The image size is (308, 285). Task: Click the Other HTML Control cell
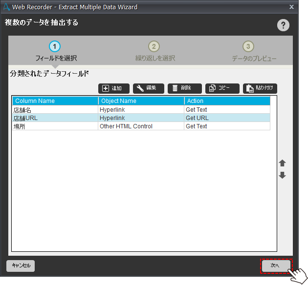141,126
